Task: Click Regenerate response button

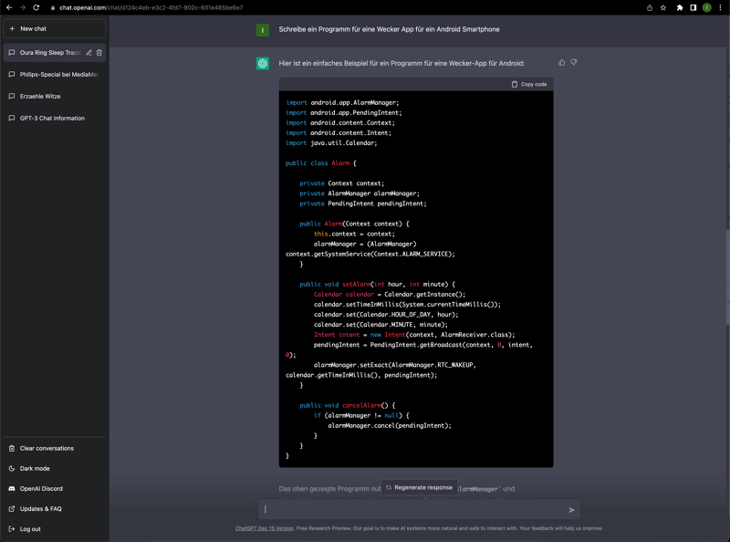Action: pos(419,487)
